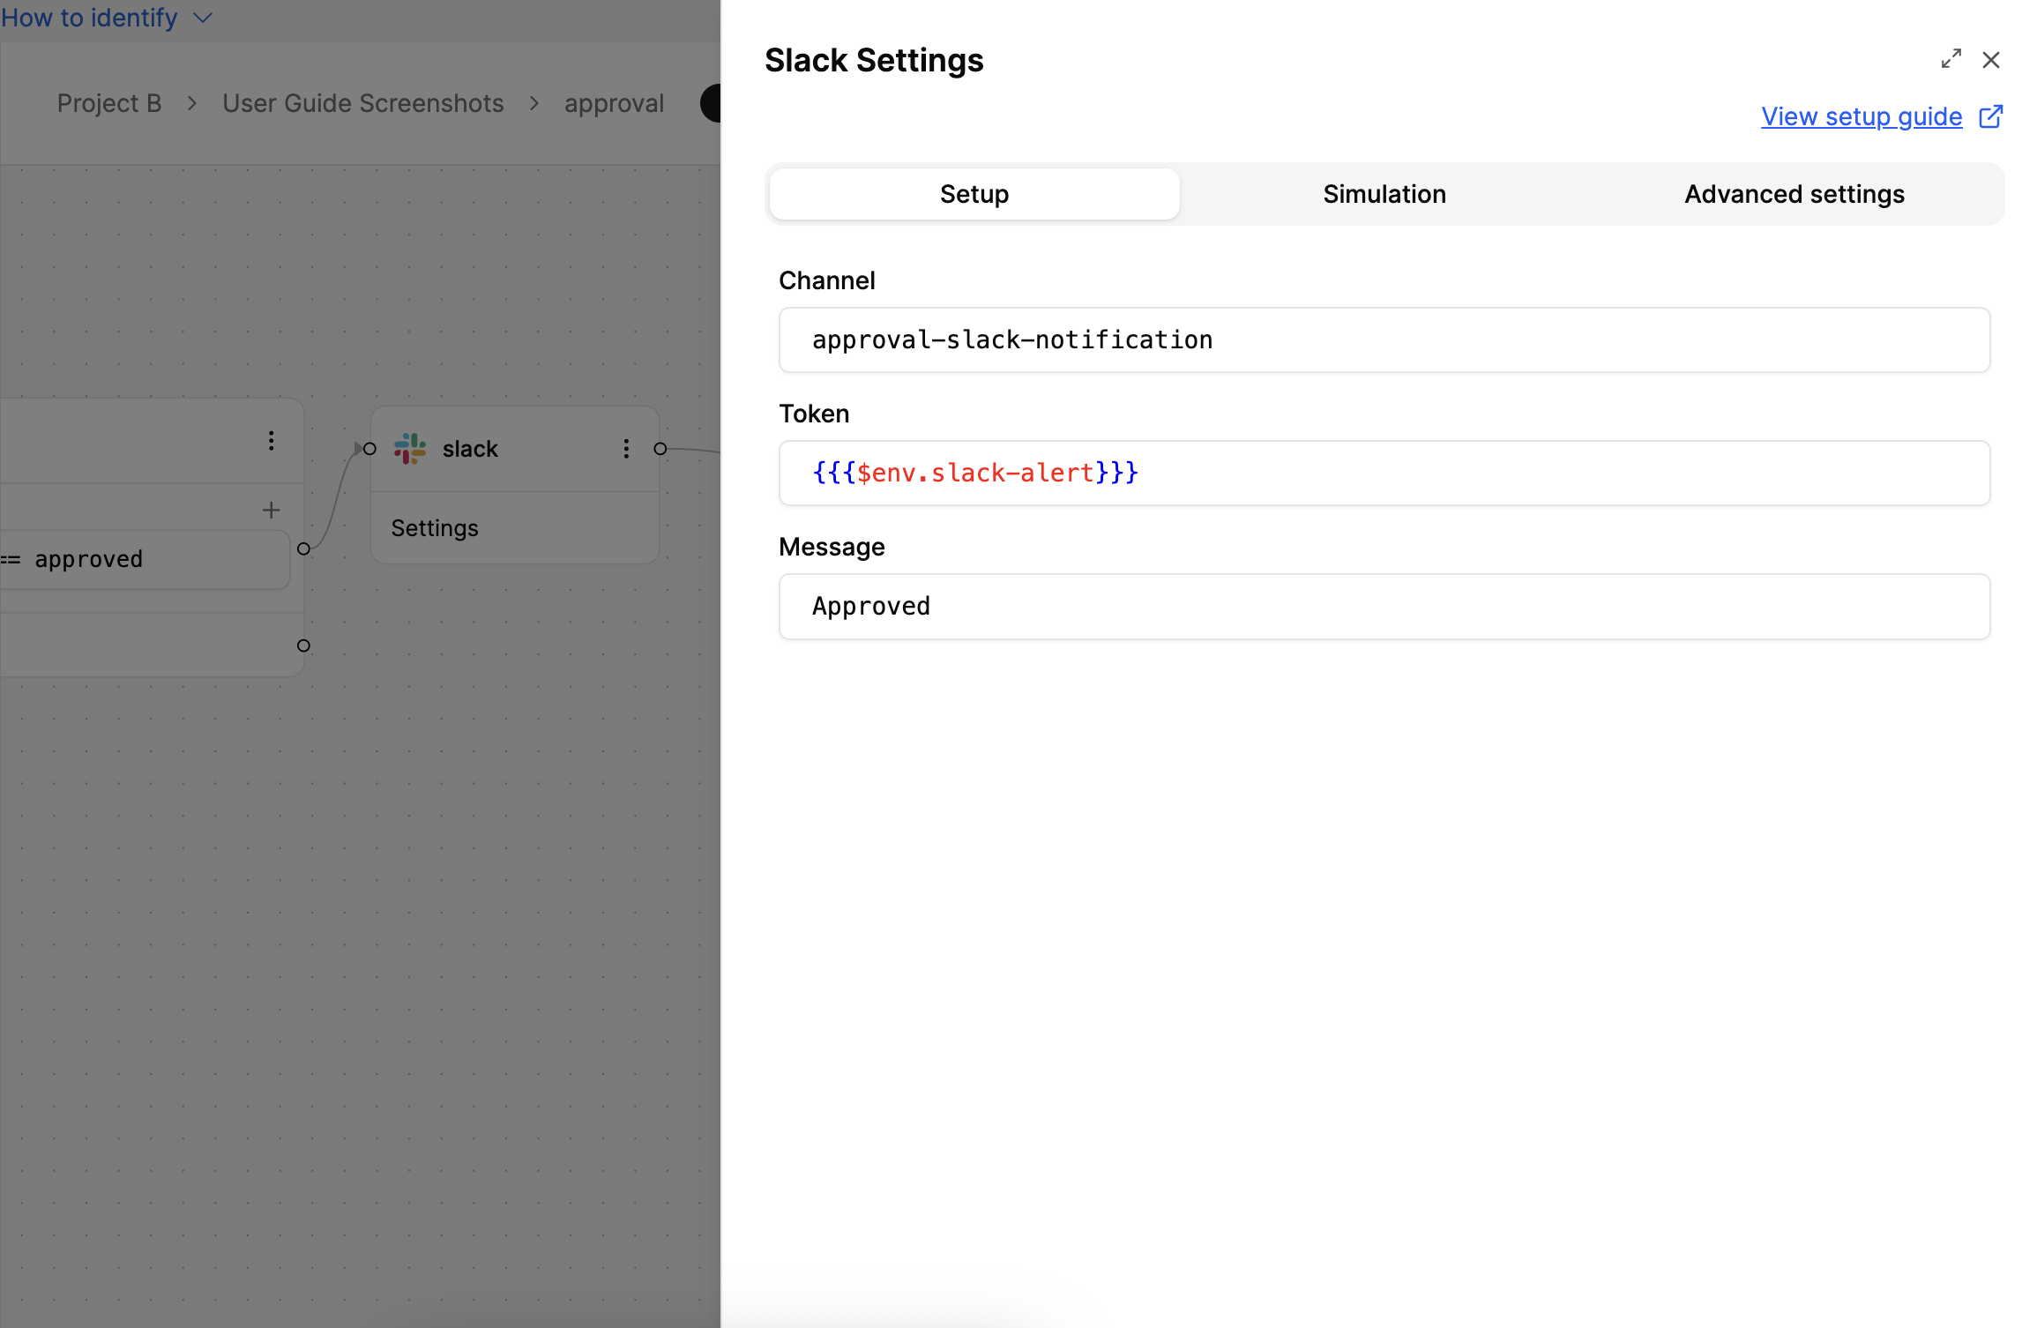Open the external link icon beside setup guide
The image size is (2037, 1328).
[1990, 116]
